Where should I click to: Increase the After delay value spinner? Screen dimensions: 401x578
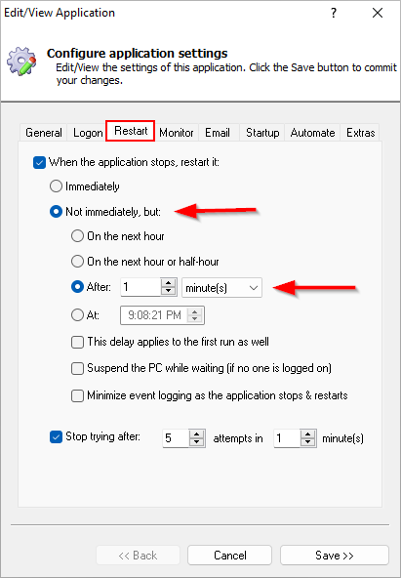pyautogui.click(x=168, y=283)
